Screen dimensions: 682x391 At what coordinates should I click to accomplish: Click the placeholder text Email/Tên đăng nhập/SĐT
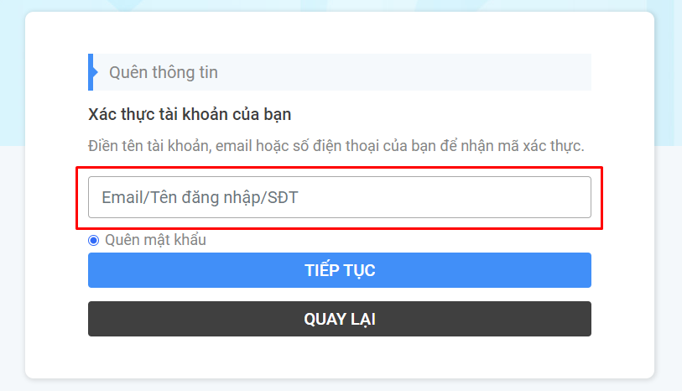(x=200, y=198)
